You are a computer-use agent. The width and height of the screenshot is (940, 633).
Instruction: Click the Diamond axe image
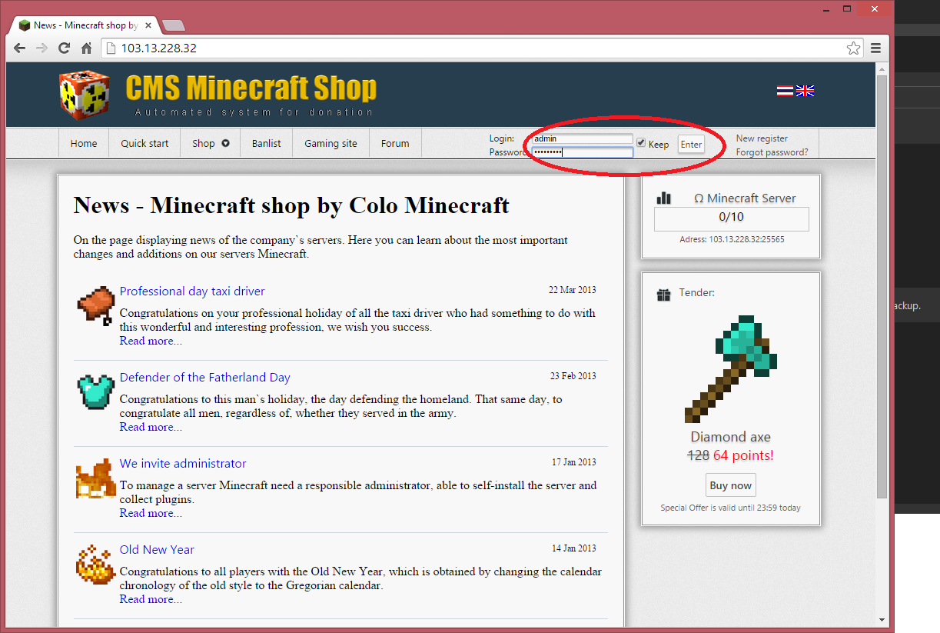[x=730, y=368]
